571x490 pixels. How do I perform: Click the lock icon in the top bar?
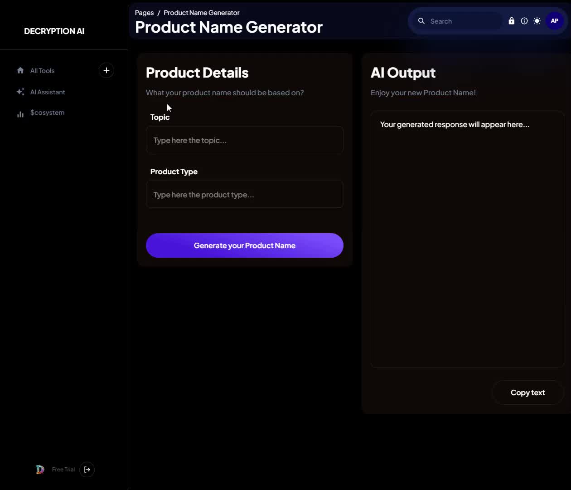(512, 21)
